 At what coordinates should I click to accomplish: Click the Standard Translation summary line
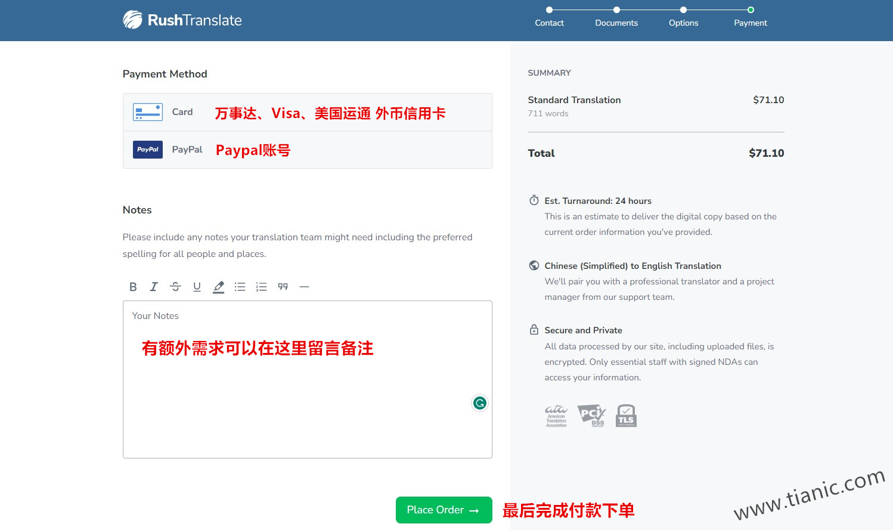(x=656, y=100)
